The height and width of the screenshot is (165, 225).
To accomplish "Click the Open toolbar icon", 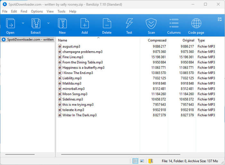I will point(10,23).
